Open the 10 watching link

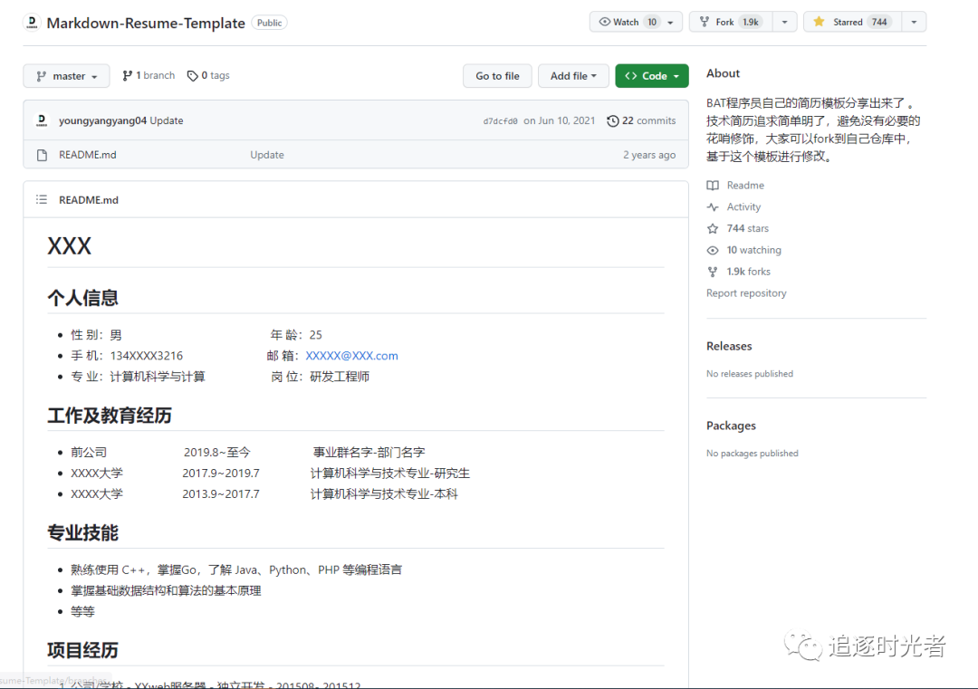(x=753, y=249)
